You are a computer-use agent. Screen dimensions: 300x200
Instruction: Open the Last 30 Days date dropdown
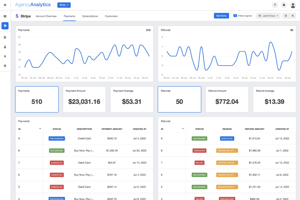point(268,16)
